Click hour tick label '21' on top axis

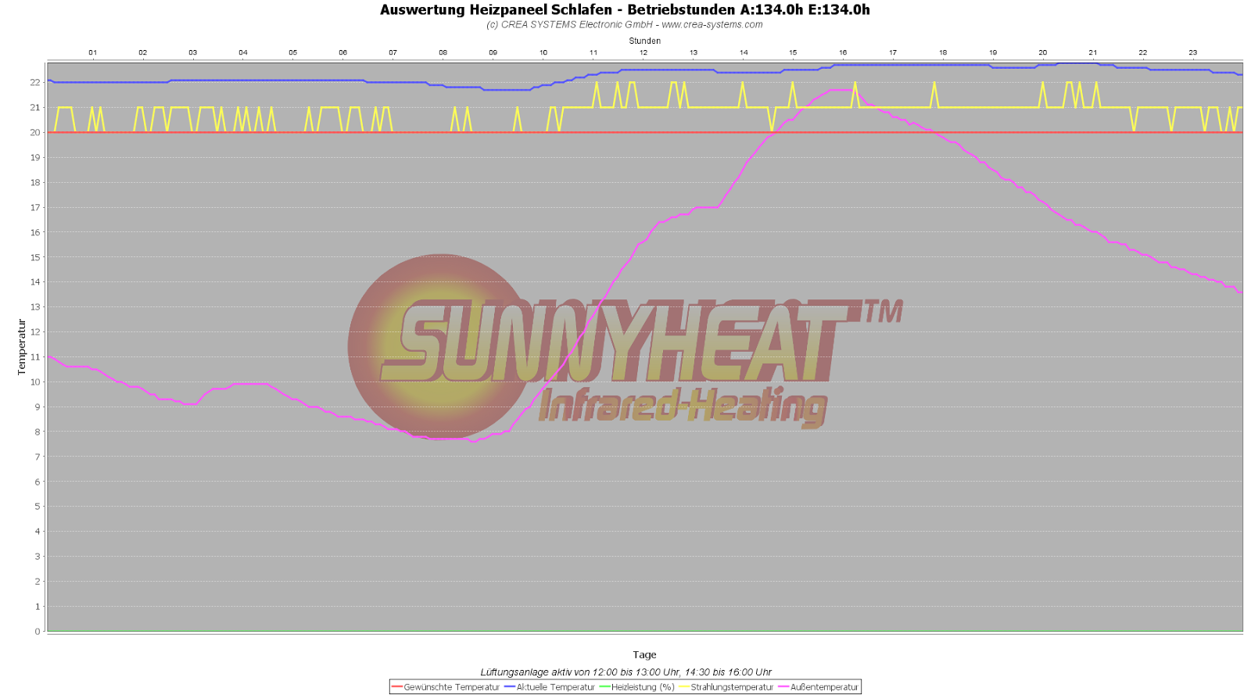pos(1093,52)
